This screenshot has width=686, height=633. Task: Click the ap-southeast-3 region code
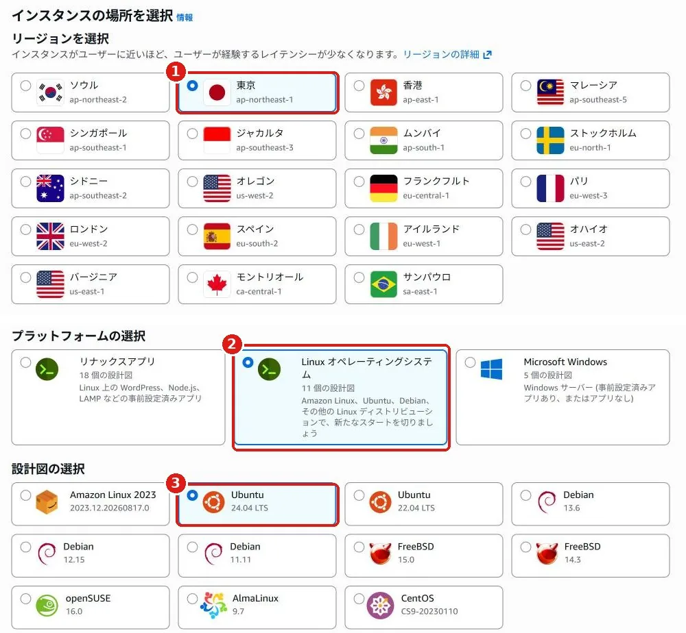(265, 148)
